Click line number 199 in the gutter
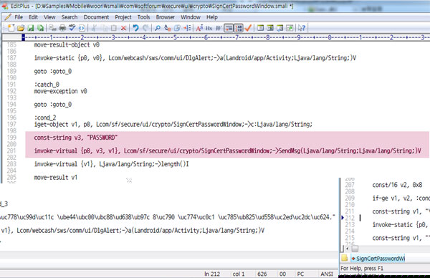 (x=11, y=138)
